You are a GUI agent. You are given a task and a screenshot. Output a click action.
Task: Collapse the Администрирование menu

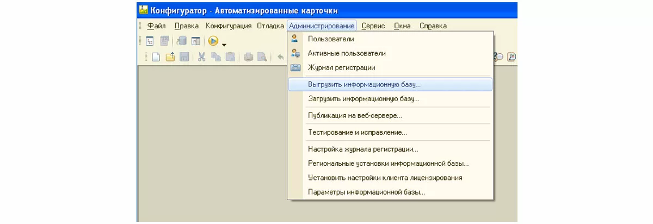322,26
